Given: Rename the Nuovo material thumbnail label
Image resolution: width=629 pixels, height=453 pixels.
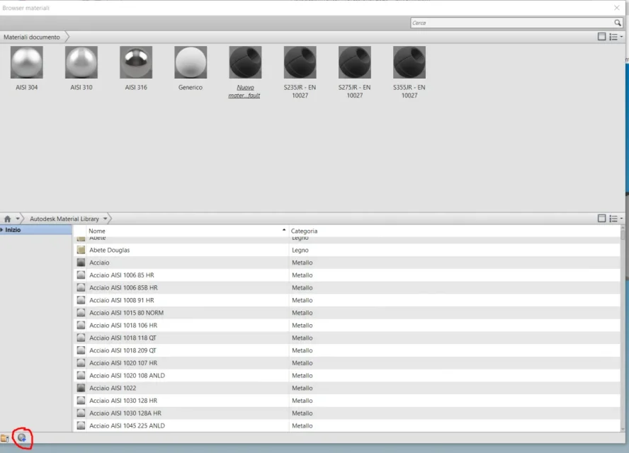Looking at the screenshot, I should [244, 92].
